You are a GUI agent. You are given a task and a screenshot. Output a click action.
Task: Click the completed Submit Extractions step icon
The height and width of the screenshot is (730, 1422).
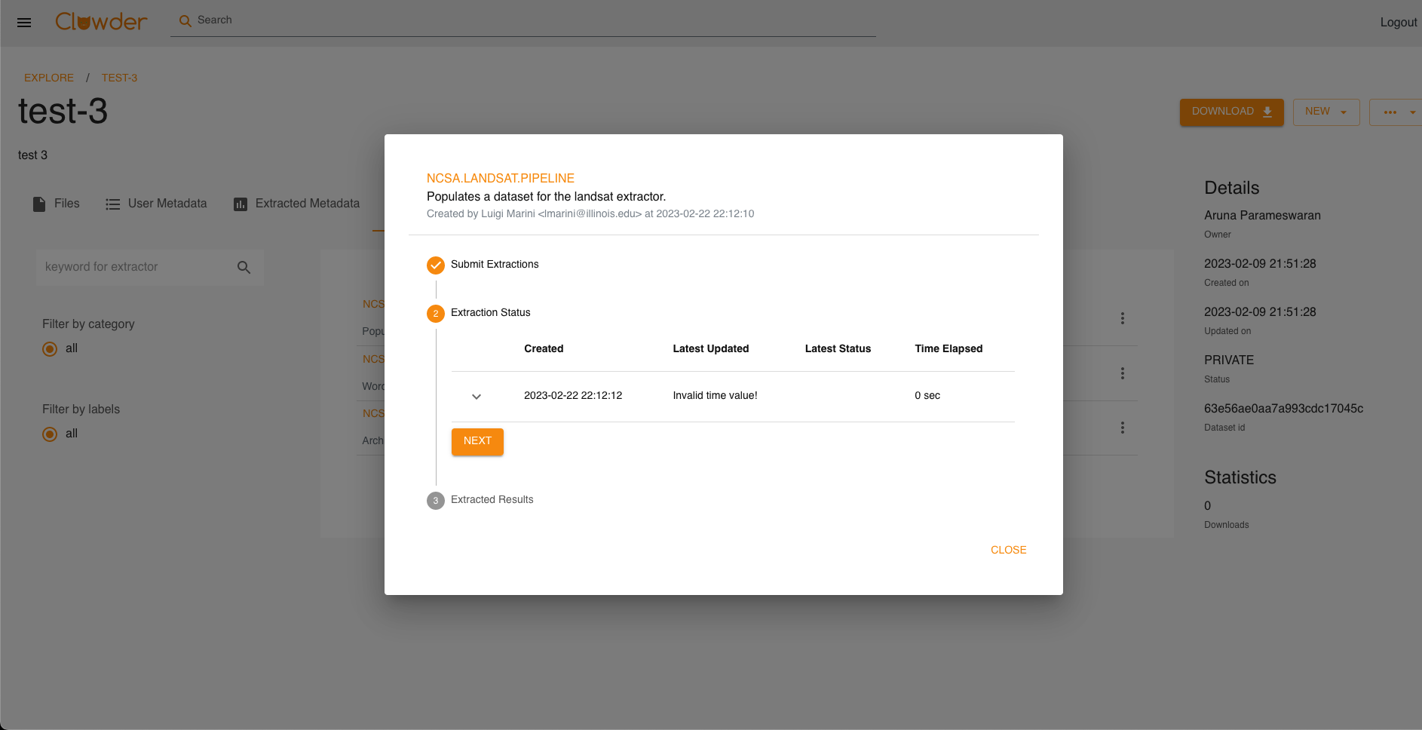(x=436, y=265)
